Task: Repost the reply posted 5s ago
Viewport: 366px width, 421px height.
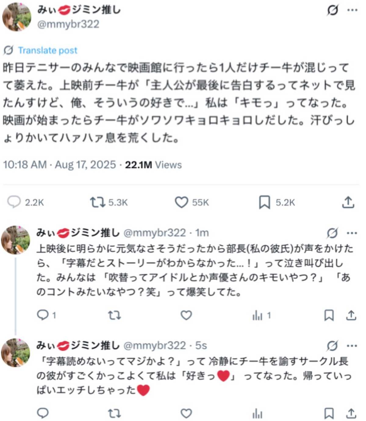Action: (114, 413)
